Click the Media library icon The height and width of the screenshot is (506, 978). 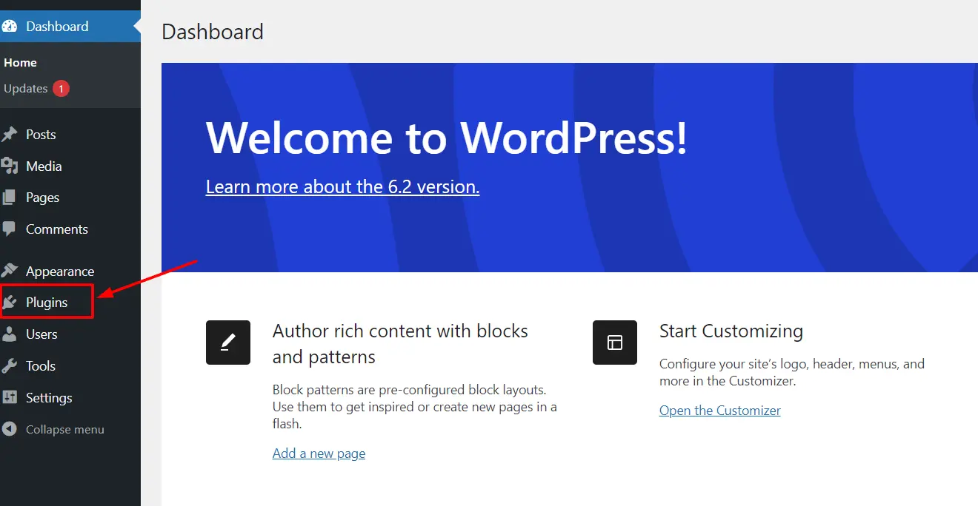point(9,166)
